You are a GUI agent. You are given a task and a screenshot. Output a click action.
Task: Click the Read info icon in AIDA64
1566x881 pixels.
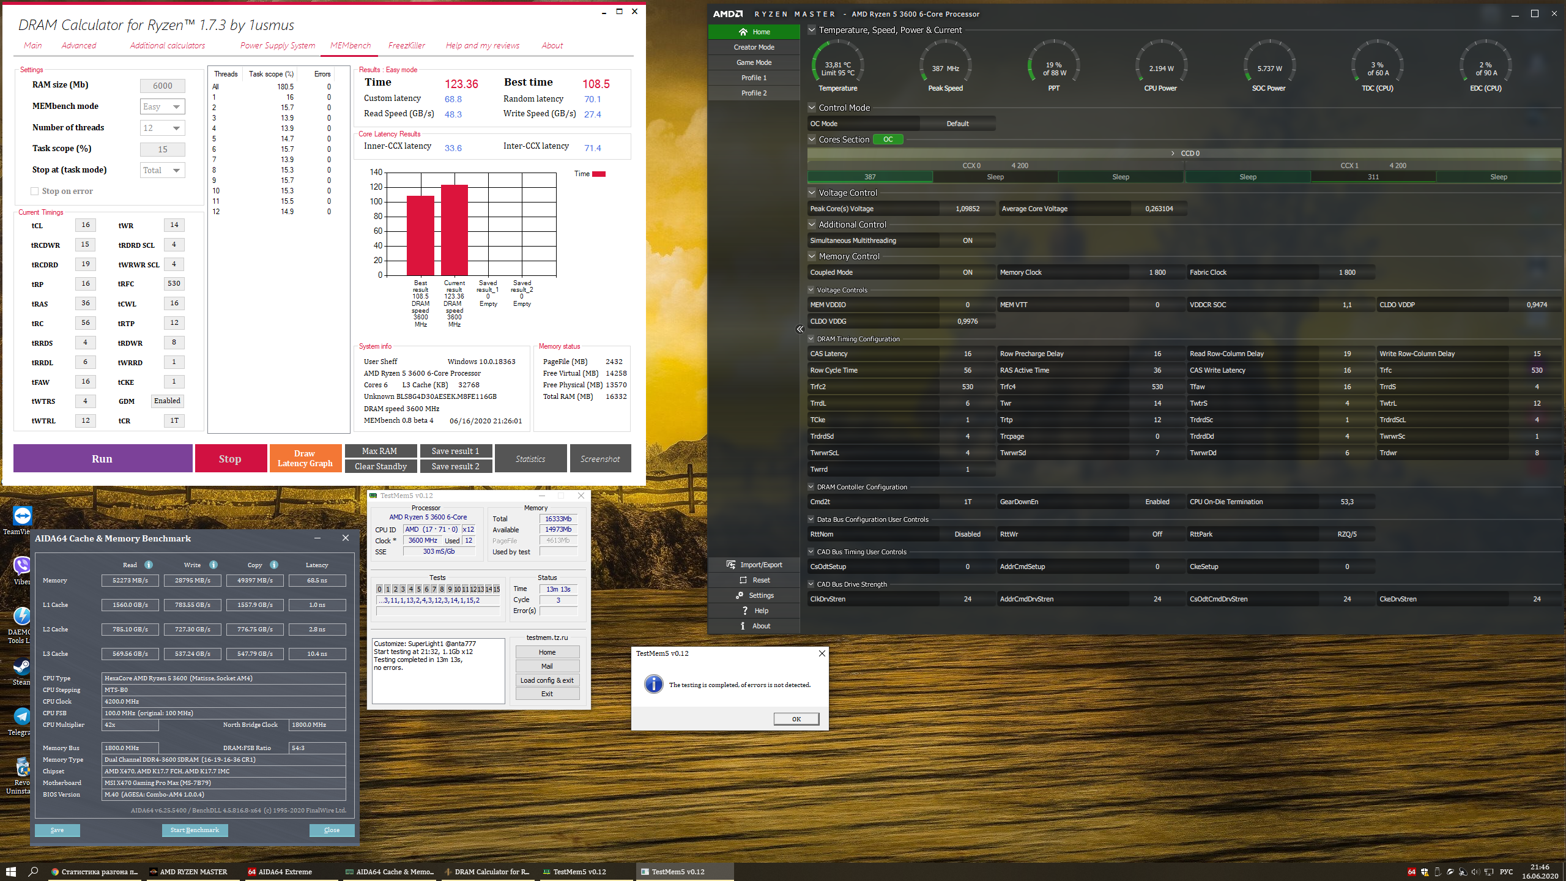click(149, 565)
